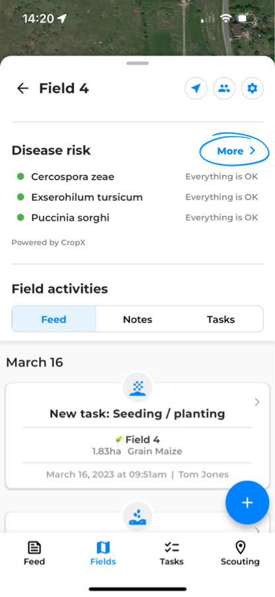Expand the second activity card chevron
Viewport: 275px width, 597px height.
click(257, 530)
